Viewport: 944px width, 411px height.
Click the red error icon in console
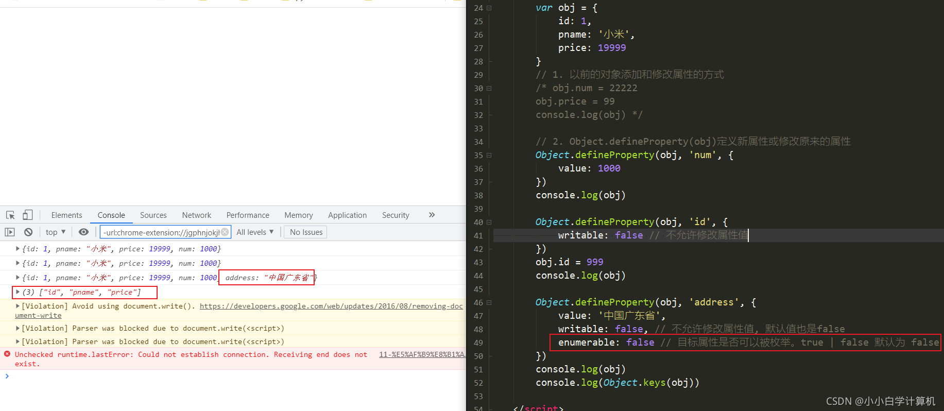pyautogui.click(x=7, y=354)
